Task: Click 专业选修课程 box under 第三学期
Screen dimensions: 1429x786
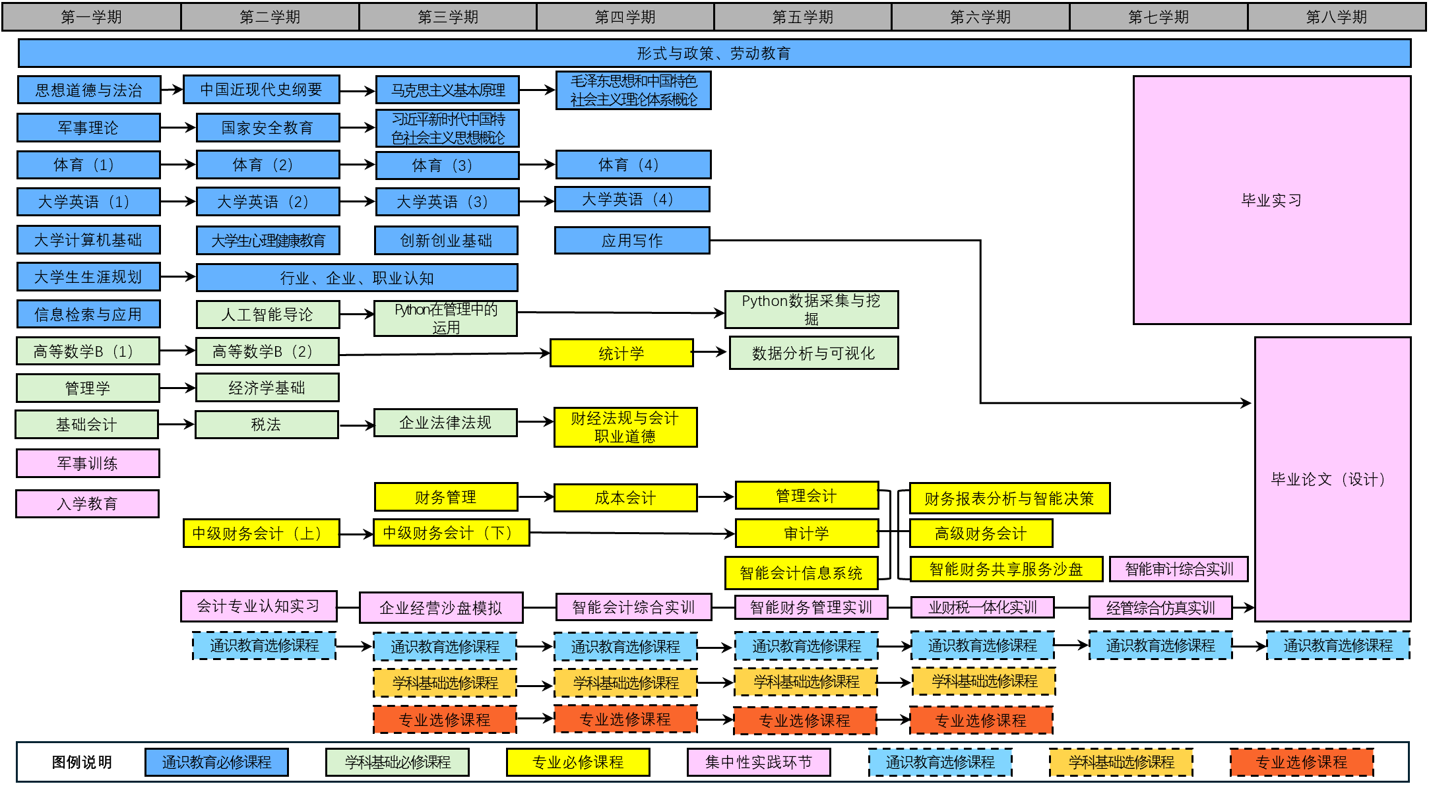Action: pos(445,719)
